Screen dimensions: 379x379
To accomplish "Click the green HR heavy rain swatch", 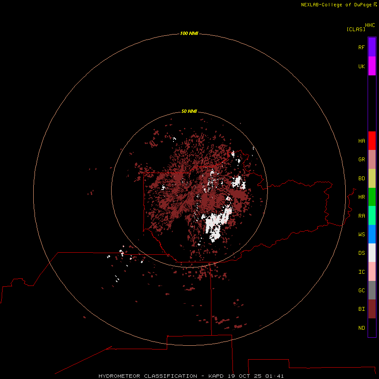I will click(x=372, y=197).
